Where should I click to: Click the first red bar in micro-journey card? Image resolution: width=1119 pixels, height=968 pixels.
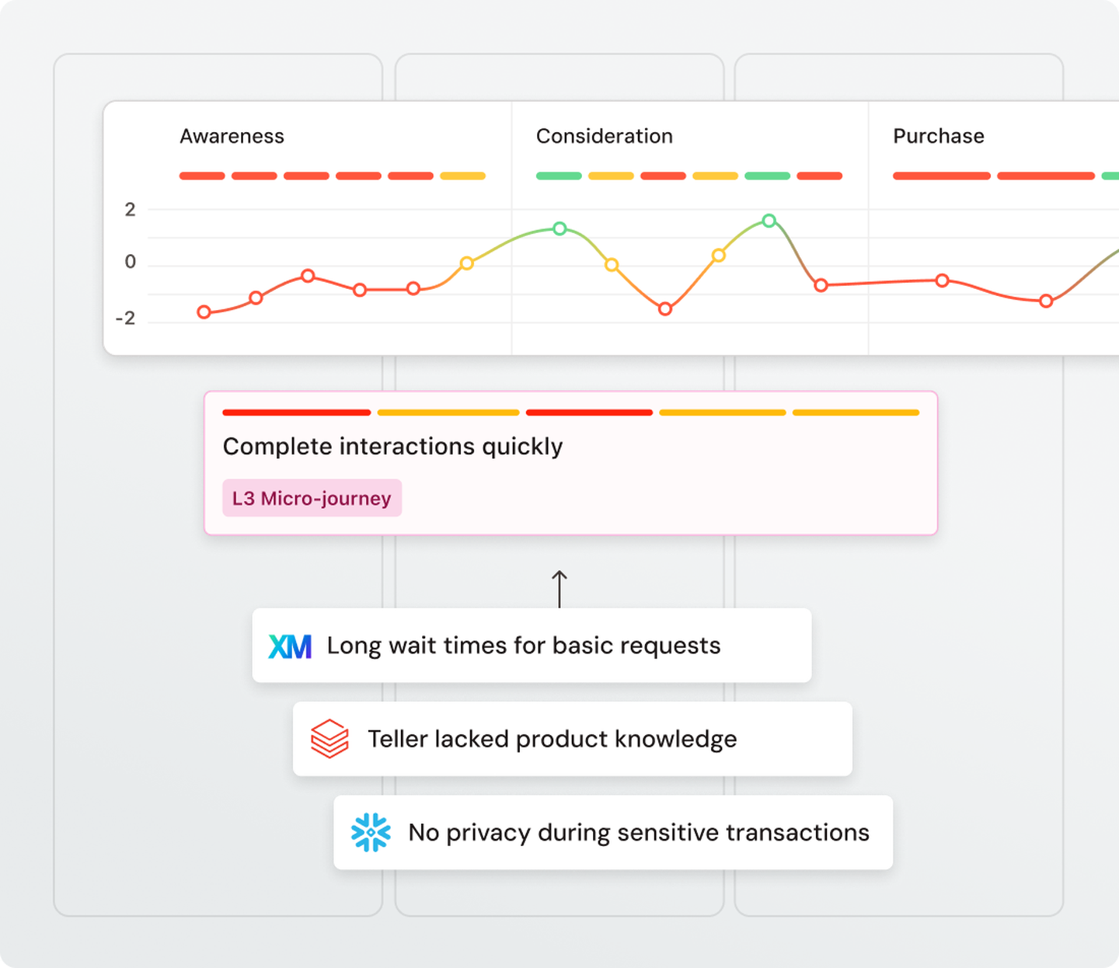coord(296,413)
